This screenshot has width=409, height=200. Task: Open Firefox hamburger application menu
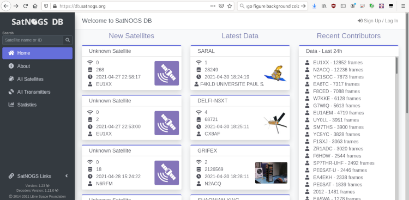coord(403,6)
